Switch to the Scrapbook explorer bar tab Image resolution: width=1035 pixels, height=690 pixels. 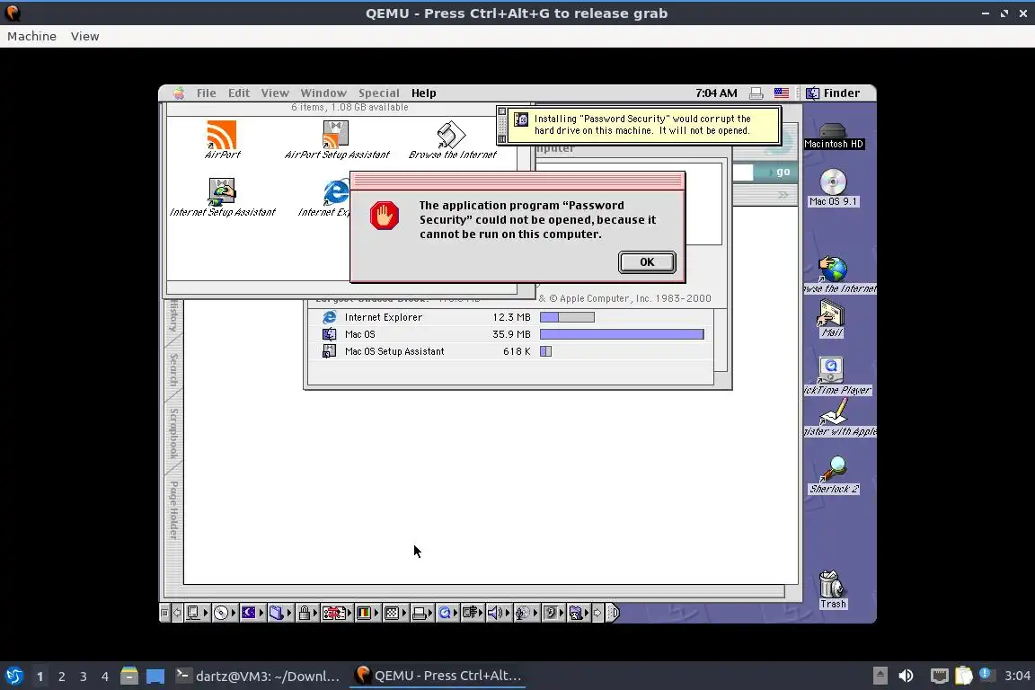click(x=173, y=433)
